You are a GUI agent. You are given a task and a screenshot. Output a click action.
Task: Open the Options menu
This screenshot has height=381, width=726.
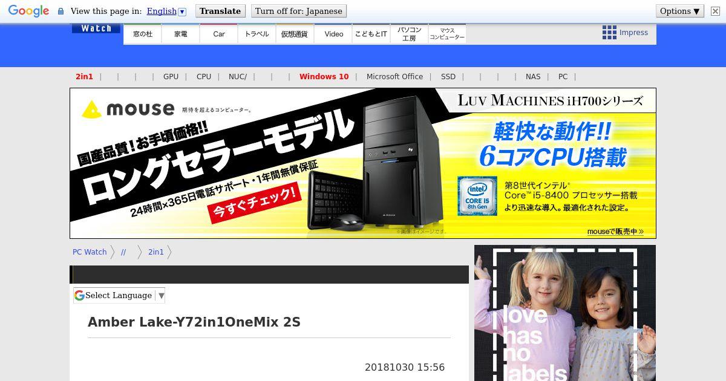(680, 11)
